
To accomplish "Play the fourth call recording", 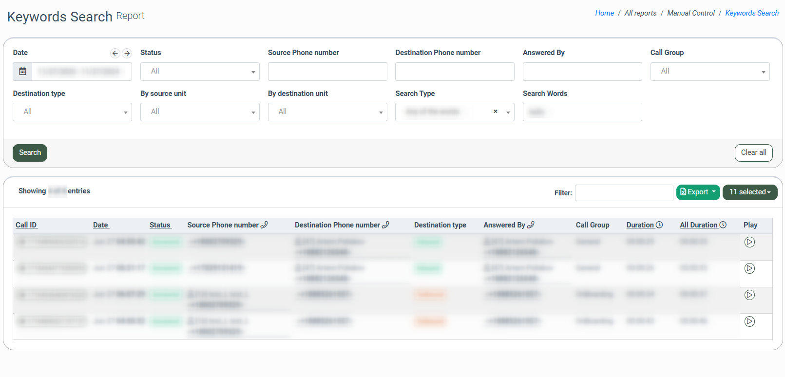I will [x=749, y=321].
